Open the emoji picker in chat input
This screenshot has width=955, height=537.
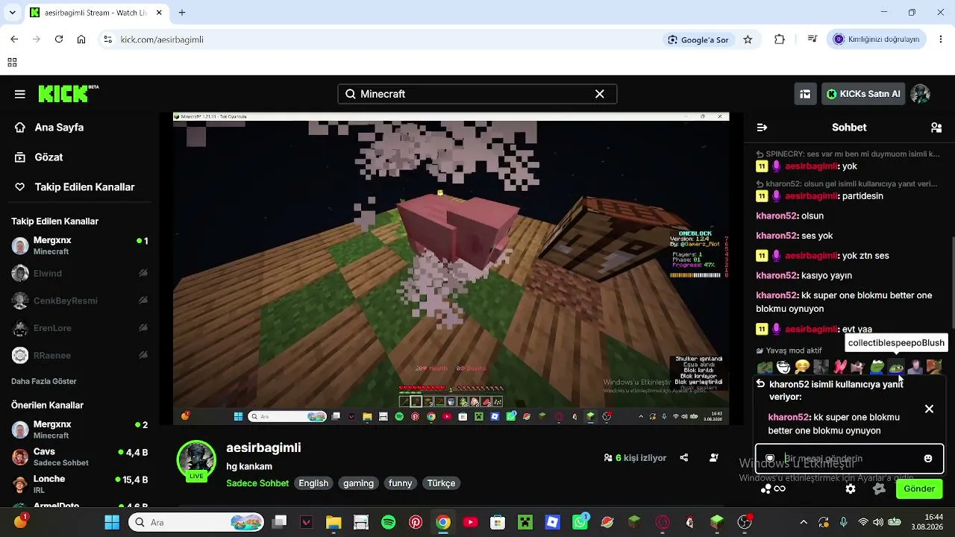coord(928,459)
